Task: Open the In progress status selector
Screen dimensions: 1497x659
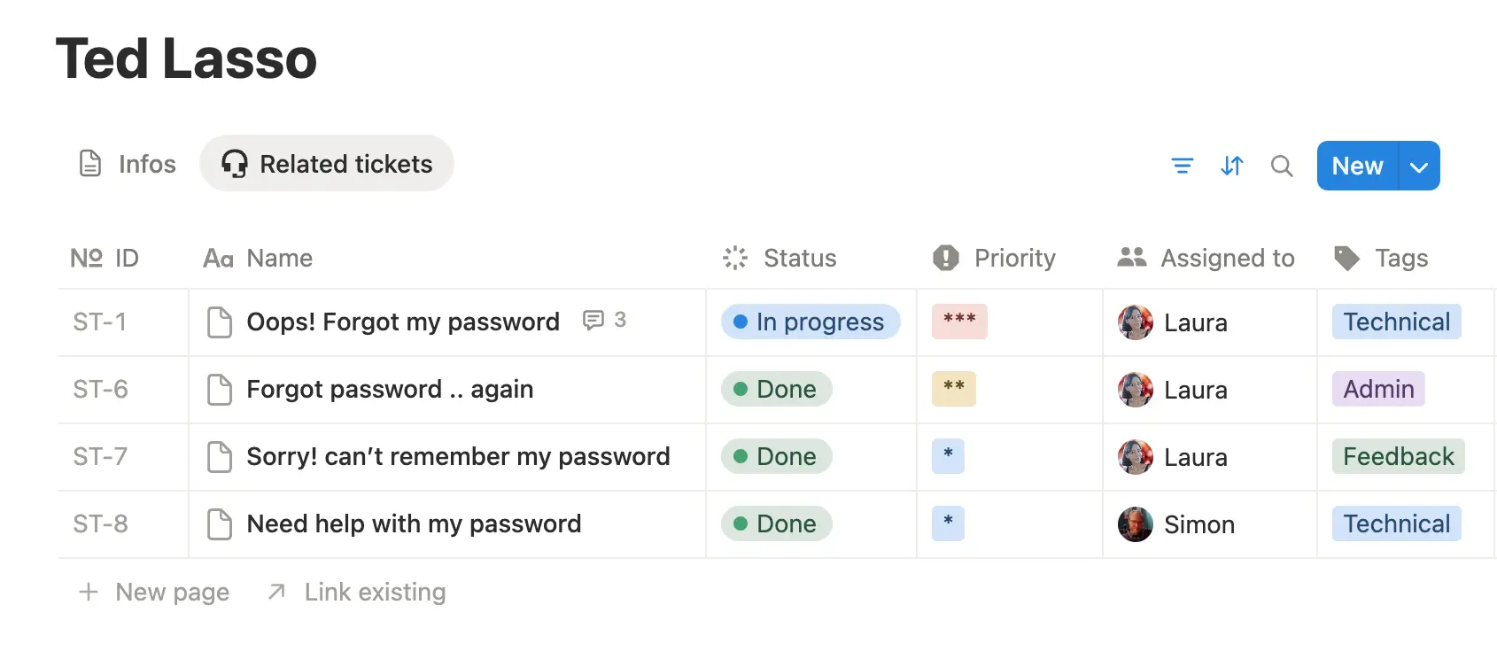Action: click(x=811, y=322)
